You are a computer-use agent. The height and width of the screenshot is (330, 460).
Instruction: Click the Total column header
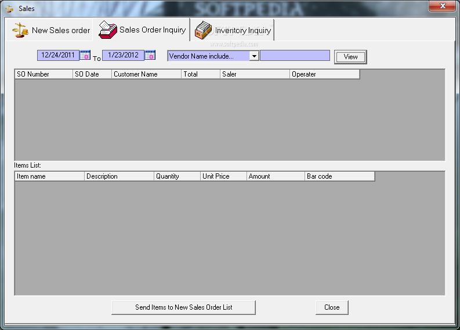201,74
